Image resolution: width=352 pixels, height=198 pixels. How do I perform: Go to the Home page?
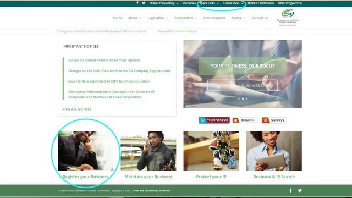coord(118,18)
